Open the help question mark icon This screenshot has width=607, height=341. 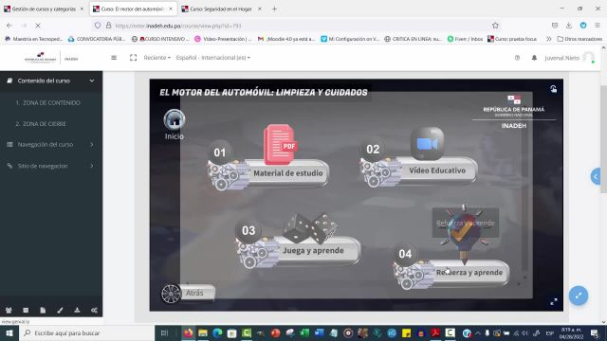517,58
